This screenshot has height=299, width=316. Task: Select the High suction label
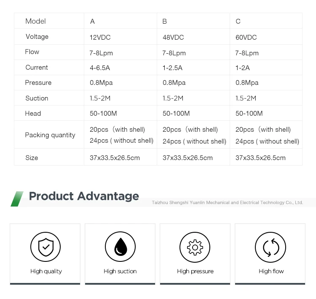tap(120, 271)
